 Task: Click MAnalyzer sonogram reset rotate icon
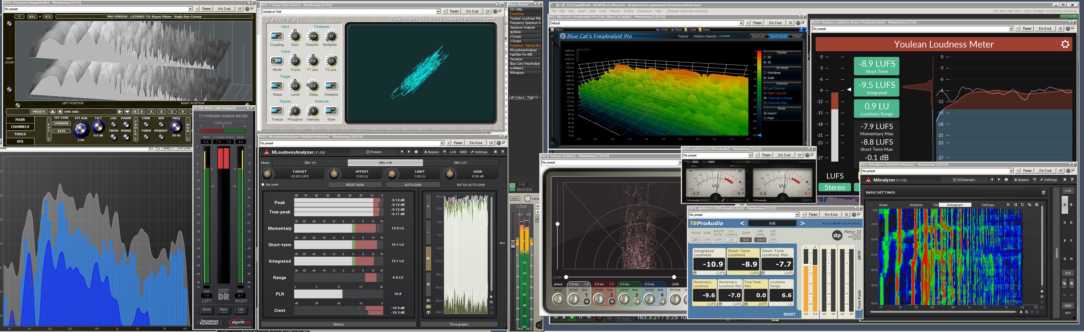click(1022, 205)
